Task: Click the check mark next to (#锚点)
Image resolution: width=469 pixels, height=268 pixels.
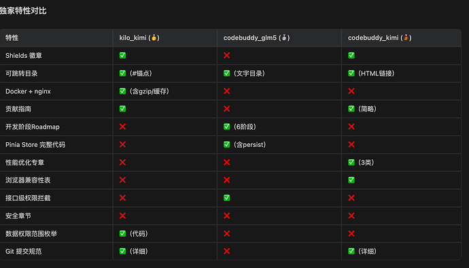Action: pyautogui.click(x=122, y=73)
